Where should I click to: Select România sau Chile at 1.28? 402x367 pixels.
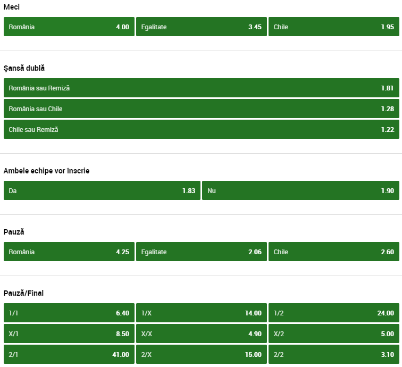[201, 109]
